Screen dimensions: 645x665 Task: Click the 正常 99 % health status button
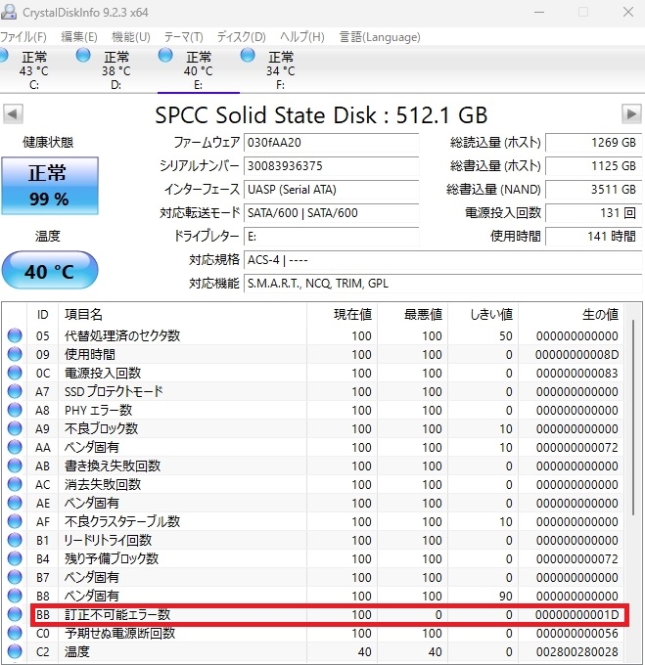click(x=50, y=186)
